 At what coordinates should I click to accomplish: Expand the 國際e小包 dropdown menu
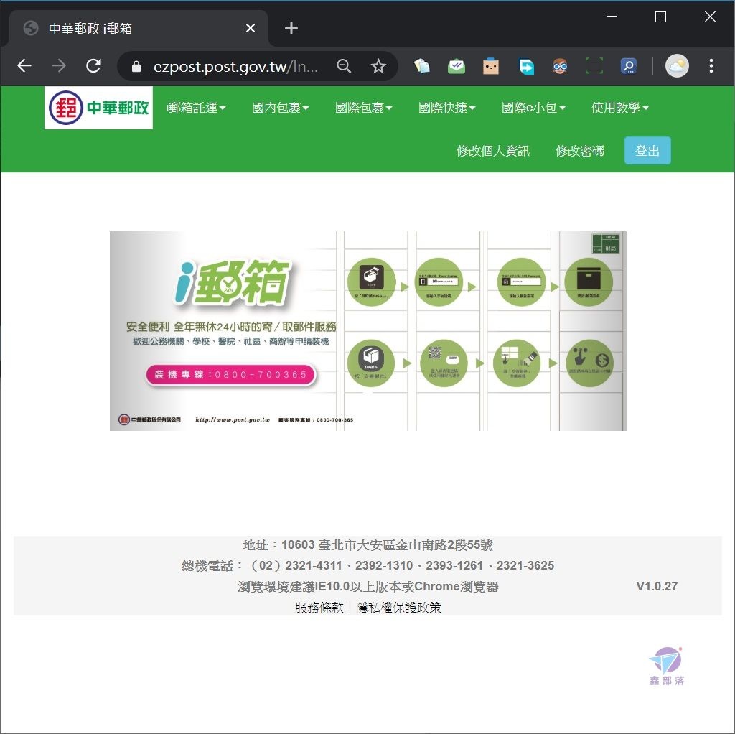[x=533, y=108]
